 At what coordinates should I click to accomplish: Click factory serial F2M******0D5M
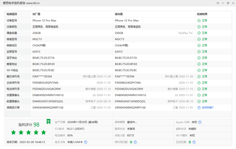(42, 77)
